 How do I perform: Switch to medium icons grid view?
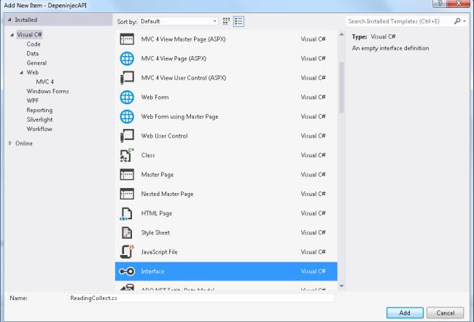point(226,21)
